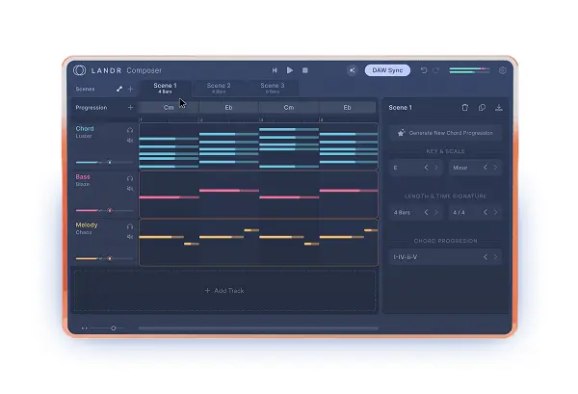
Task: Click Generate New Chord Progression
Action: coord(446,133)
